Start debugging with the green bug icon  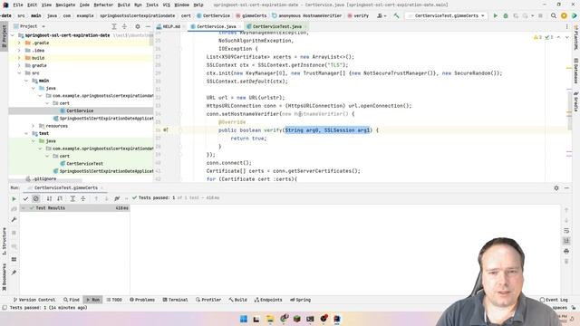pos(506,16)
